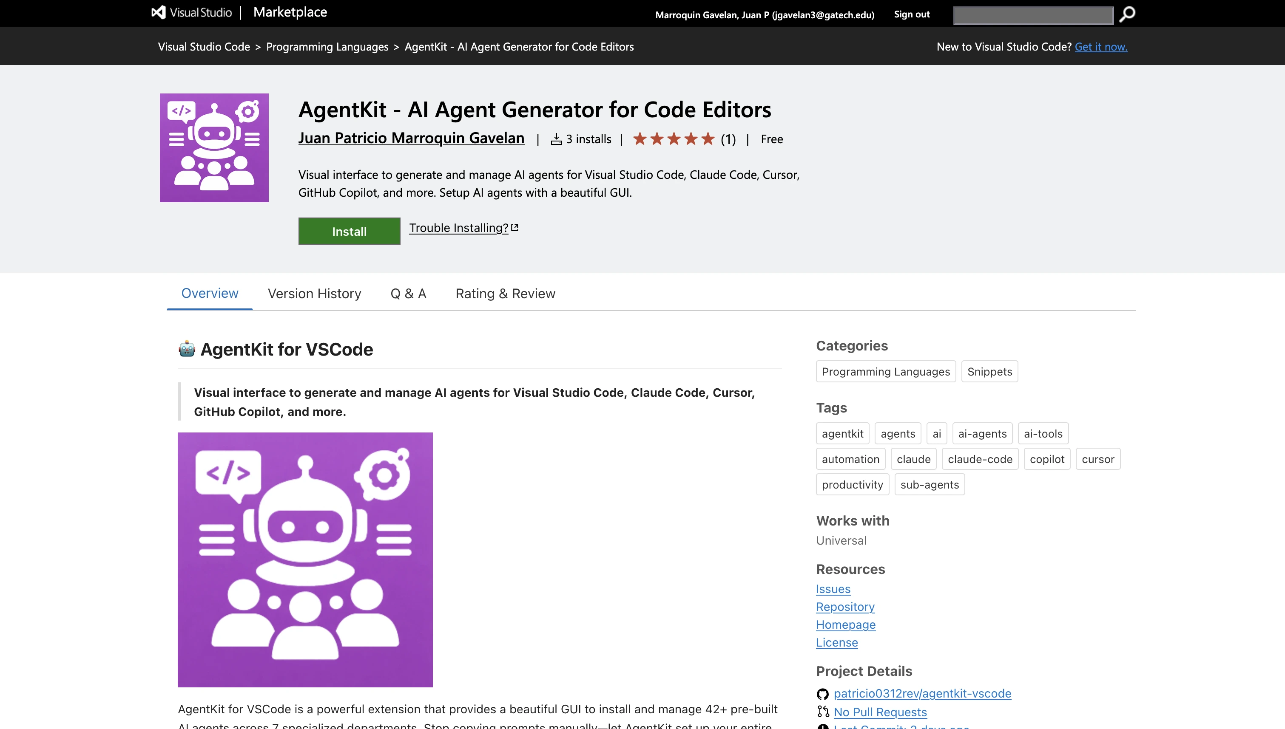1285x729 pixels.
Task: Open the Homepage resource link
Action: [846, 625]
